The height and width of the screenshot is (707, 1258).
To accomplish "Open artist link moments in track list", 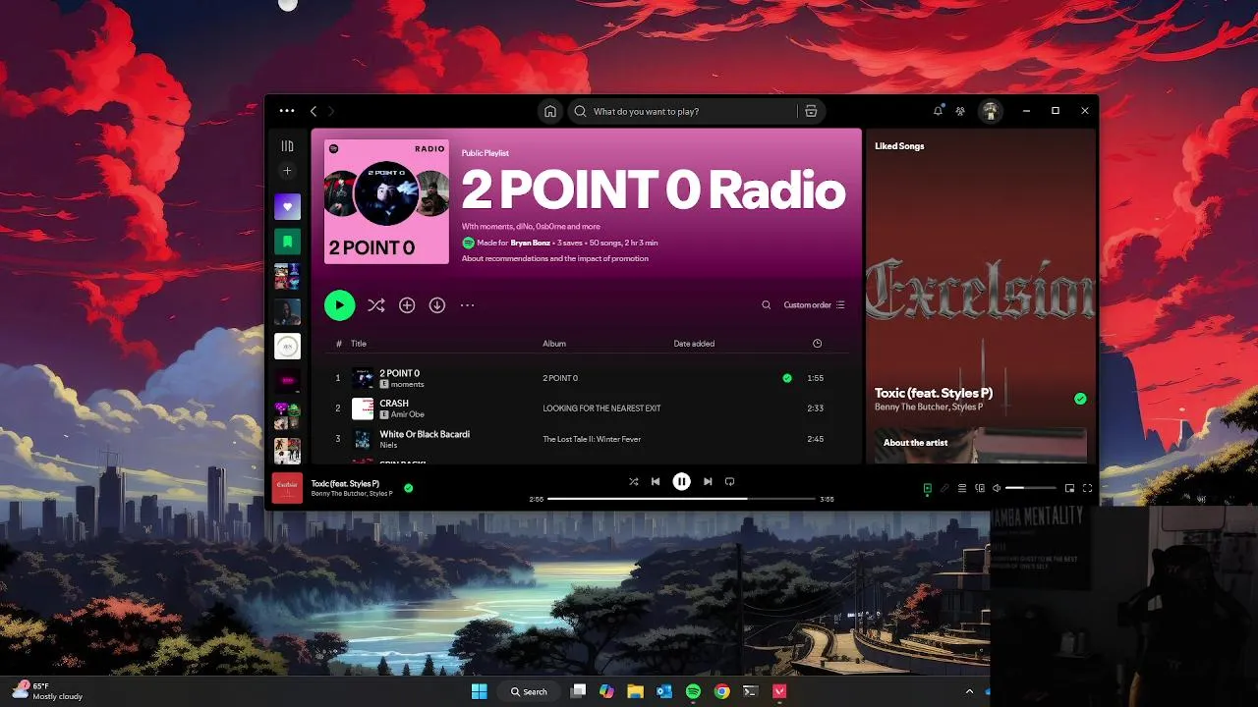I will (x=407, y=385).
